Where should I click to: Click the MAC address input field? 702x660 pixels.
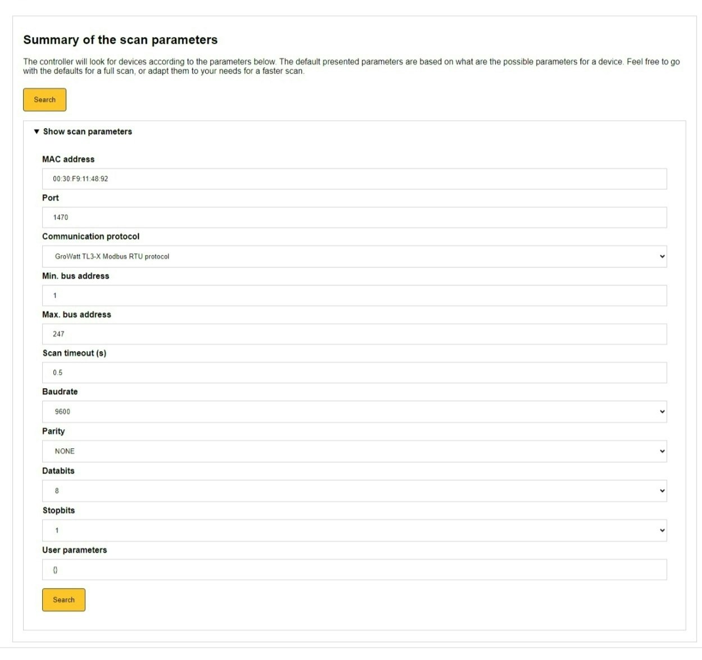coord(354,179)
